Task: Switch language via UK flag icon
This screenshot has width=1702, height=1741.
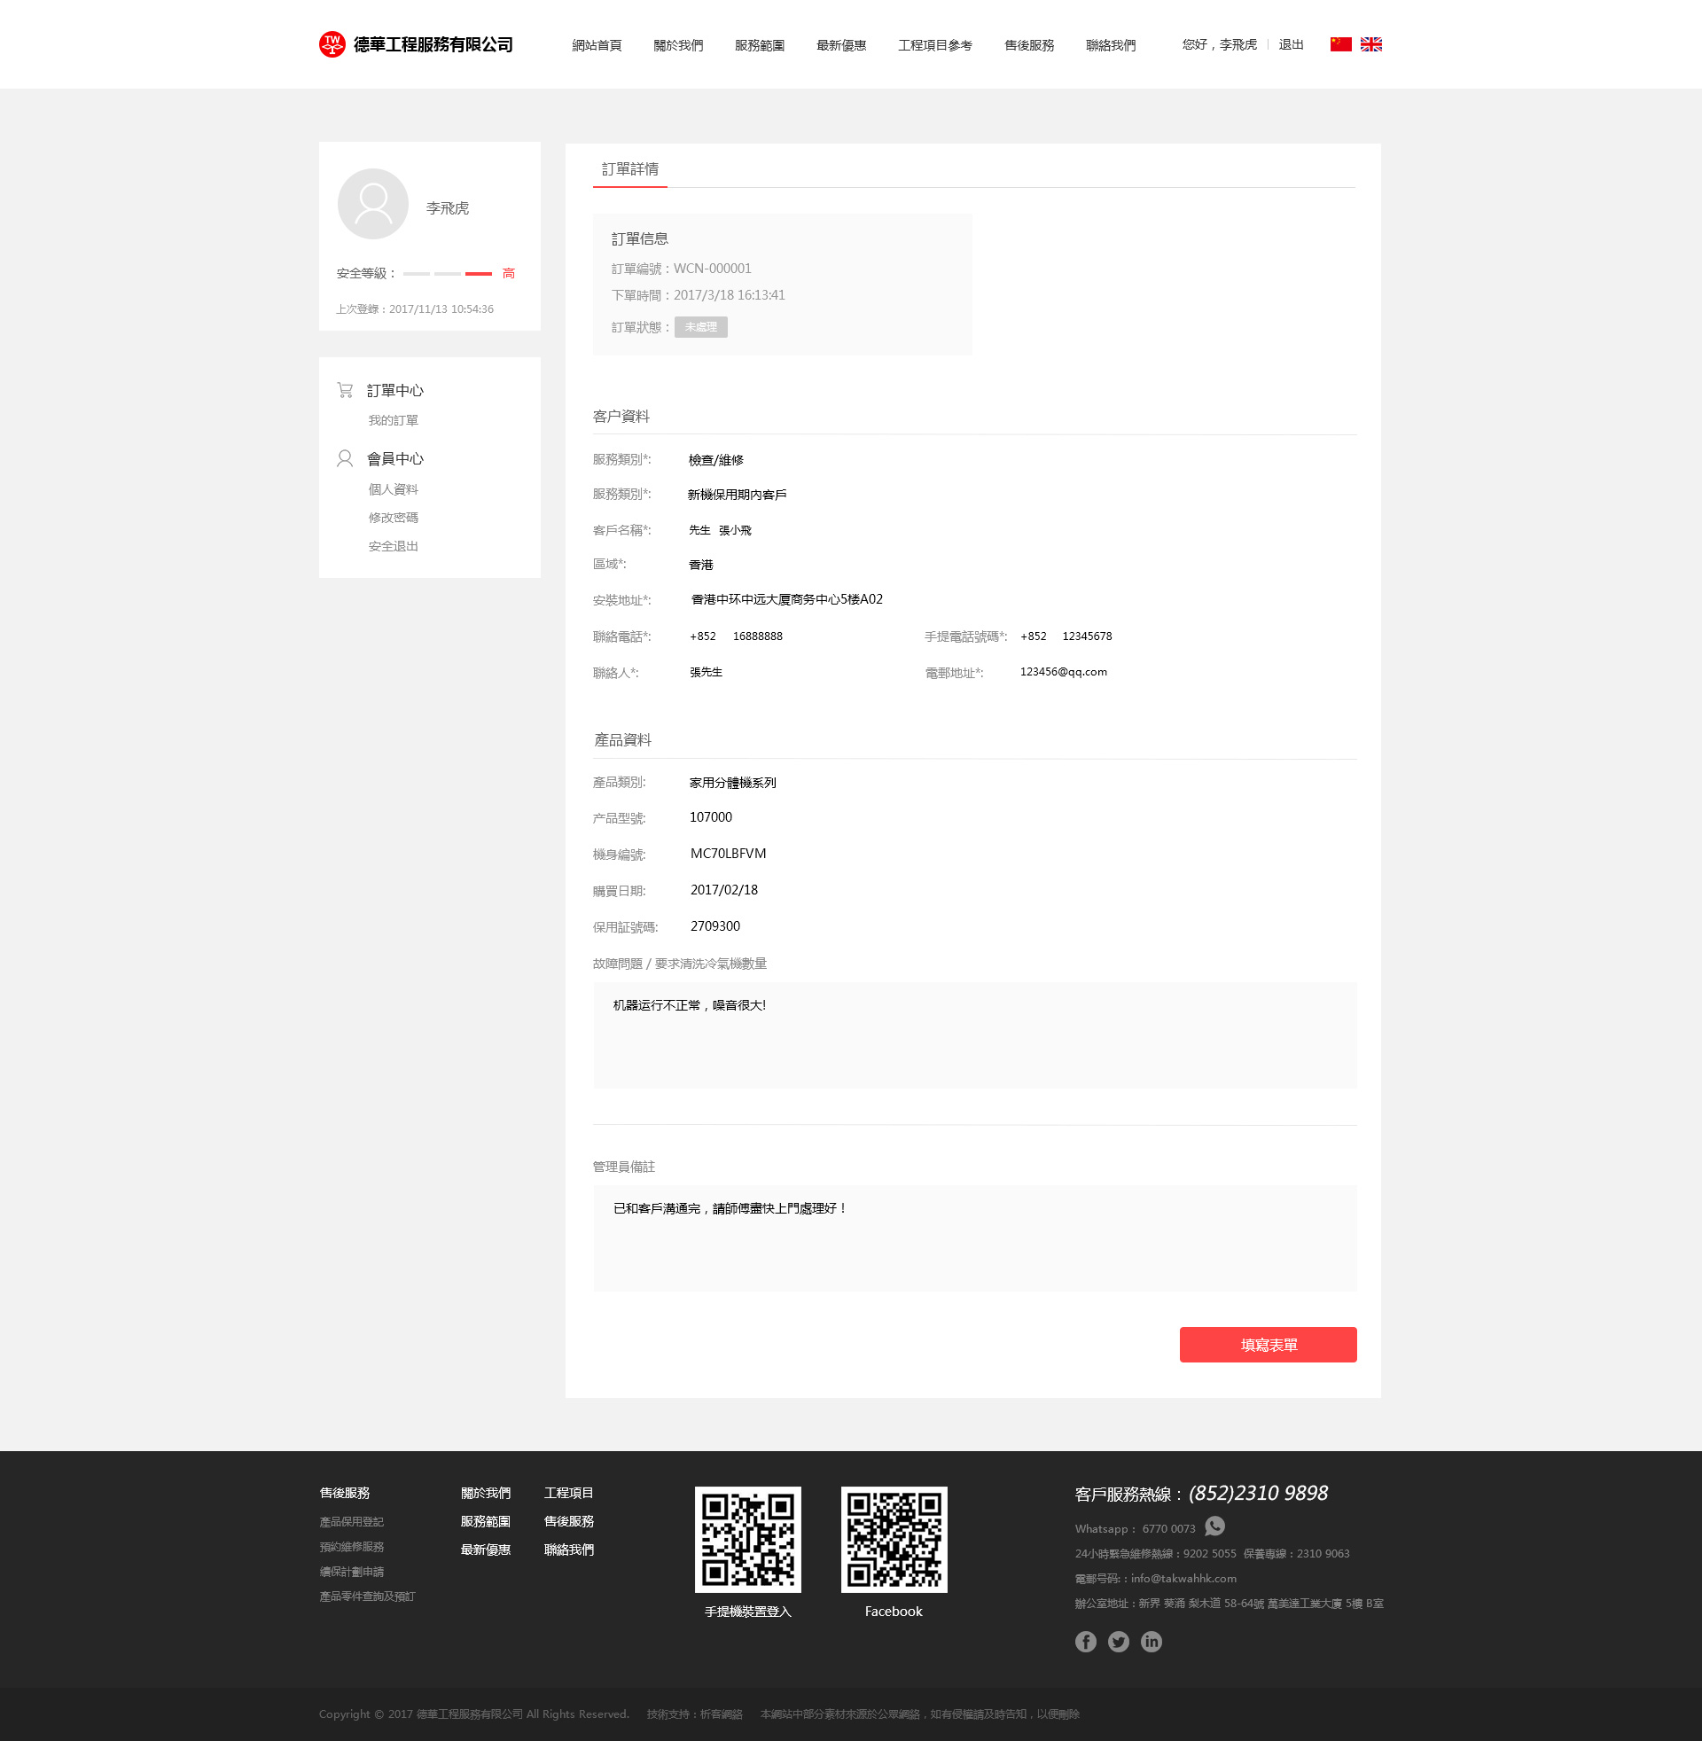Action: (1370, 43)
